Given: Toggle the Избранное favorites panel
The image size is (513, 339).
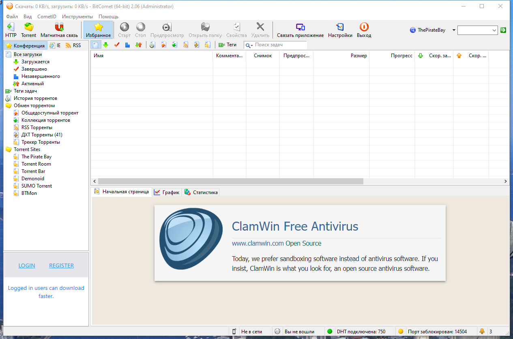Looking at the screenshot, I should 98,30.
